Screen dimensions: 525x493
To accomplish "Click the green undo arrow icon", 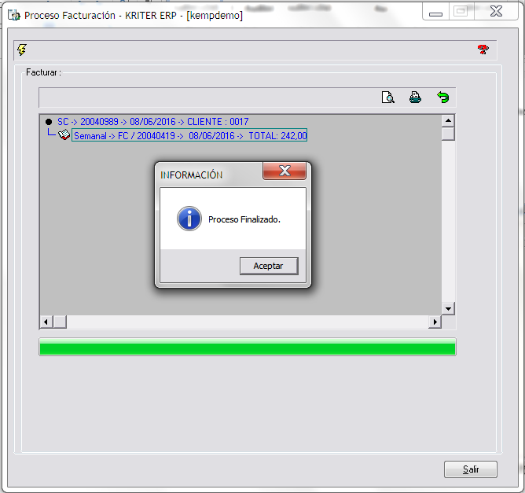I will [x=443, y=97].
